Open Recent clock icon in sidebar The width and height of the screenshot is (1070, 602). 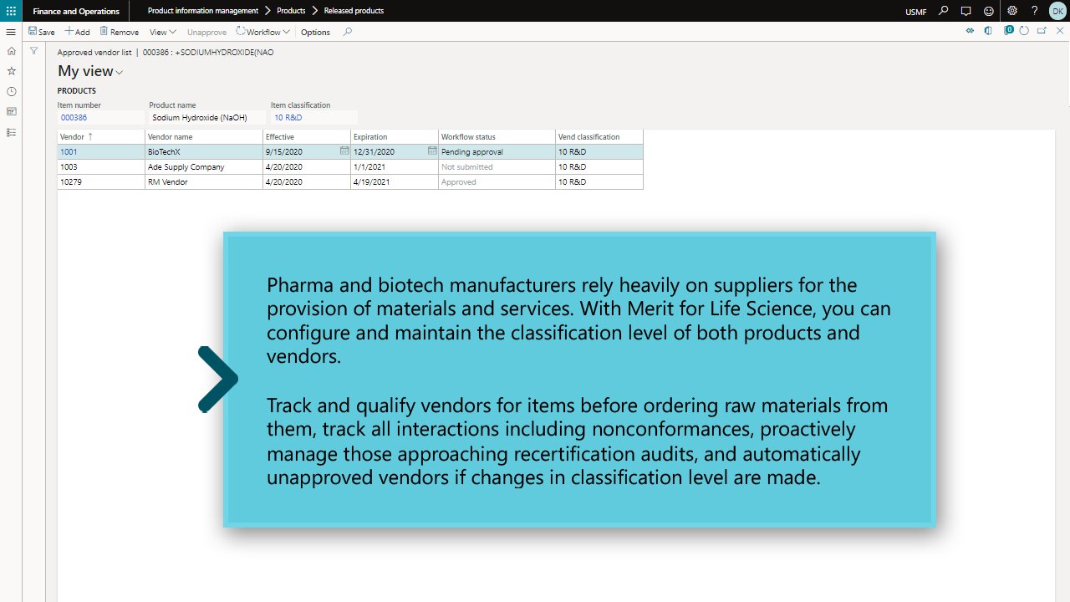11,91
